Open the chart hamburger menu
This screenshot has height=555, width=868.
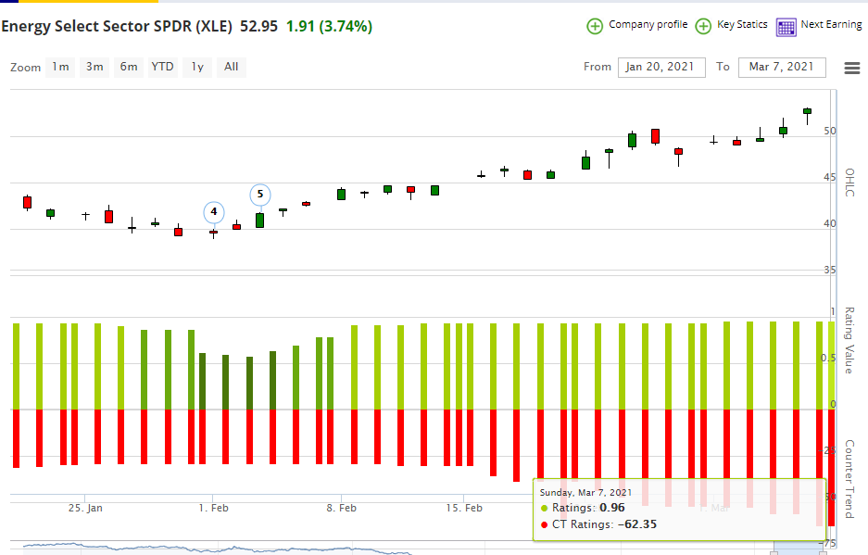tap(852, 68)
